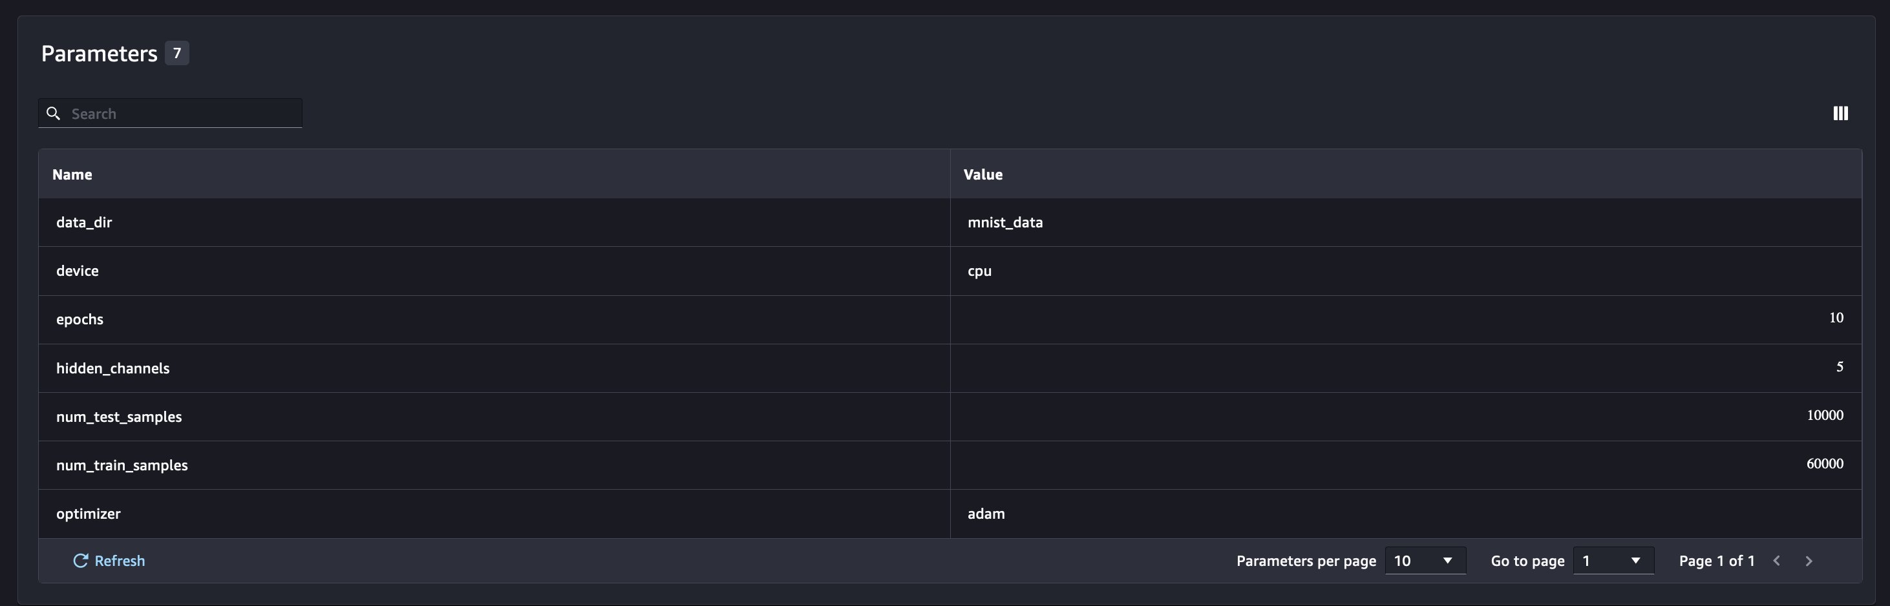Open the Go to page dropdown
This screenshot has height=606, width=1890.
tap(1613, 561)
